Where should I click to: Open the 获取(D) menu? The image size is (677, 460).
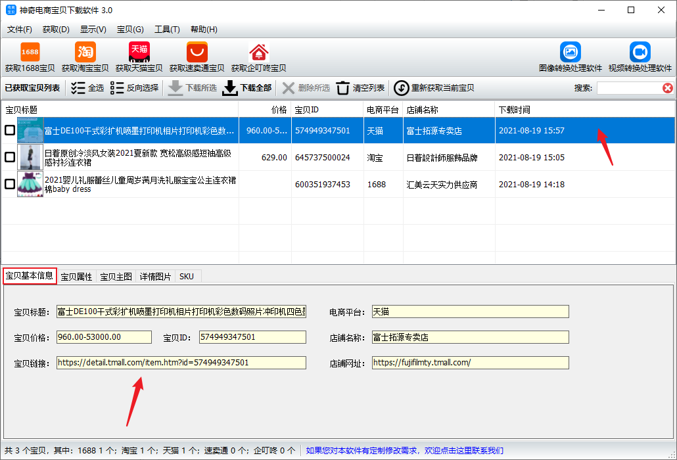(x=56, y=30)
